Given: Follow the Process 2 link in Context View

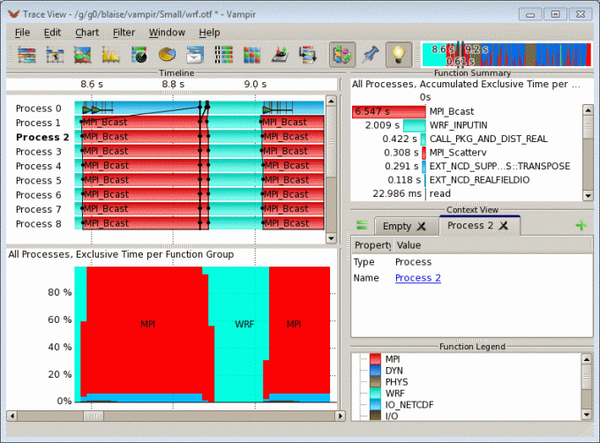Looking at the screenshot, I should (418, 278).
